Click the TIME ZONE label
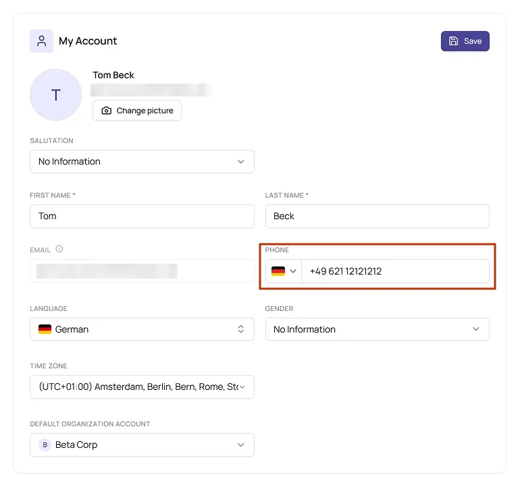 pyautogui.click(x=49, y=366)
